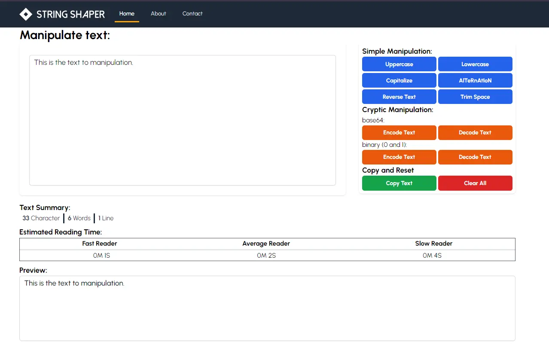Viewport: 549px width, 356px height.
Task: Click the 'Copy and Reset' label
Action: [388, 170]
